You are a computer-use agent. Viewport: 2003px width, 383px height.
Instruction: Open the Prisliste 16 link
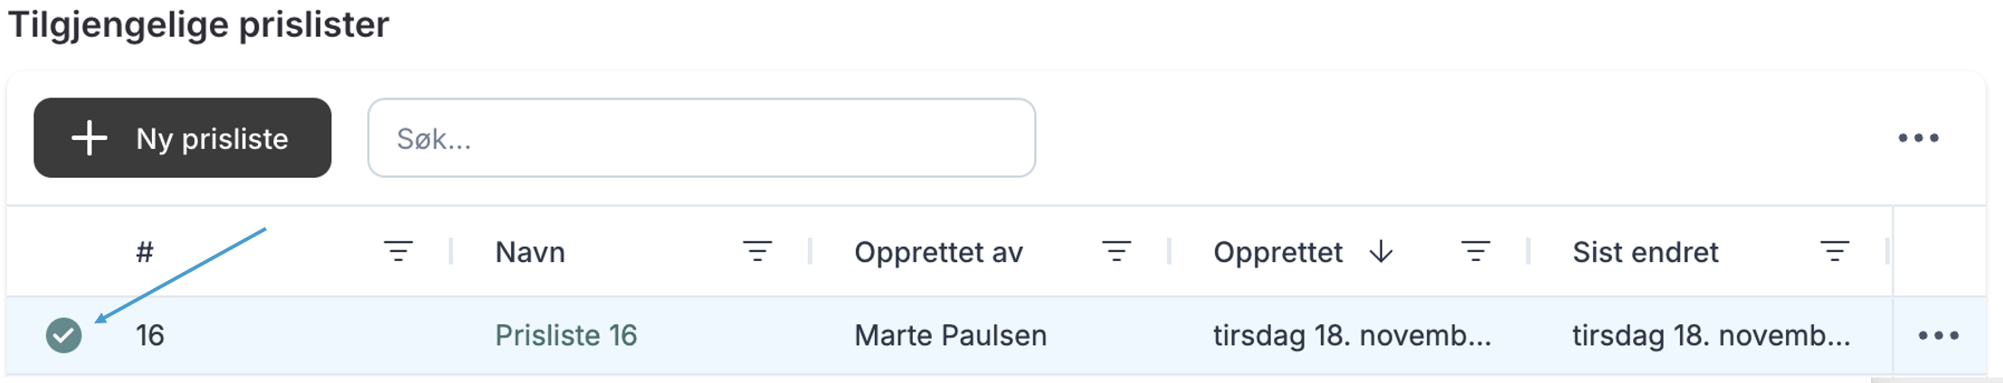tap(565, 335)
